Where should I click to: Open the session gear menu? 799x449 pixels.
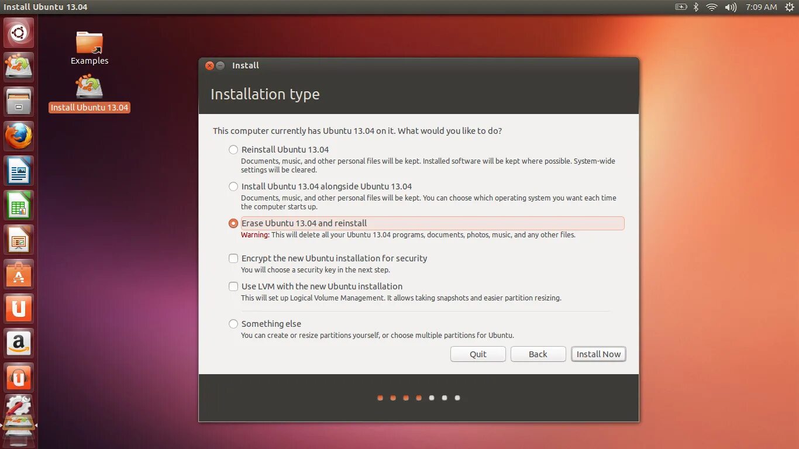click(x=789, y=7)
